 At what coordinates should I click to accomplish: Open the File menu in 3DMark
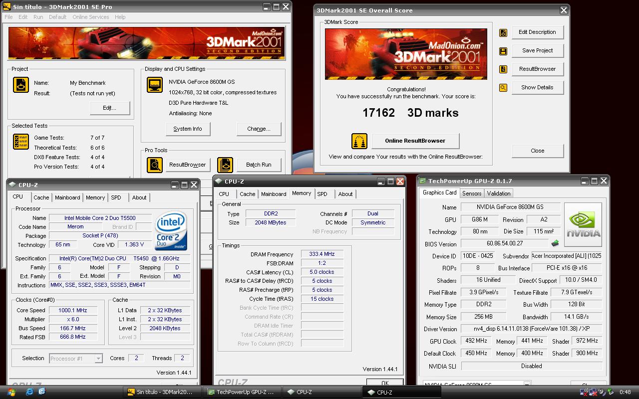[9, 17]
